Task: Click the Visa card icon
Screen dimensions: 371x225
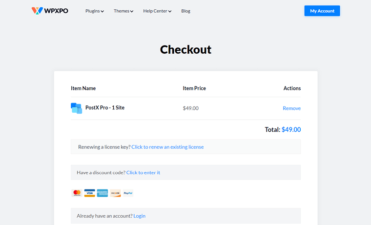Action: (x=89, y=193)
